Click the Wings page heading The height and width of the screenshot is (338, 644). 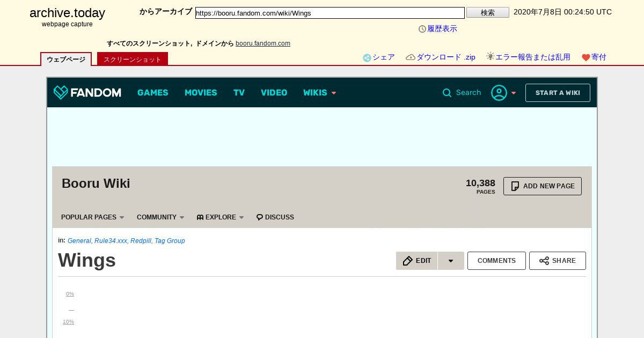pos(87,260)
